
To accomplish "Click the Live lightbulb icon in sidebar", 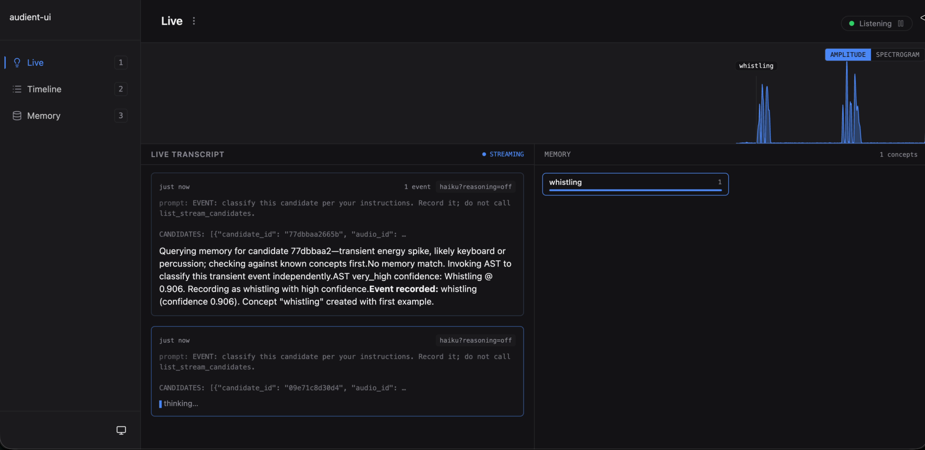I will point(17,63).
